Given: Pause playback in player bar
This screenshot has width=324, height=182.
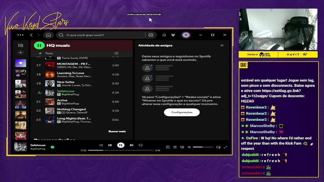Looking at the screenshot, I should pos(121,145).
